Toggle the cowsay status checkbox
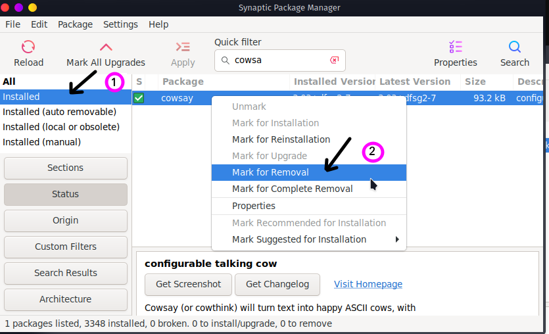The width and height of the screenshot is (549, 334). click(x=139, y=98)
